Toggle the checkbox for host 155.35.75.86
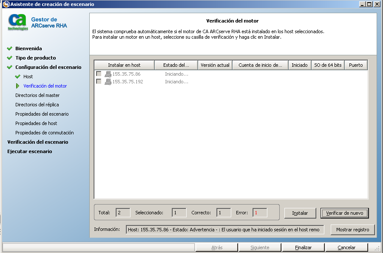 click(x=99, y=74)
